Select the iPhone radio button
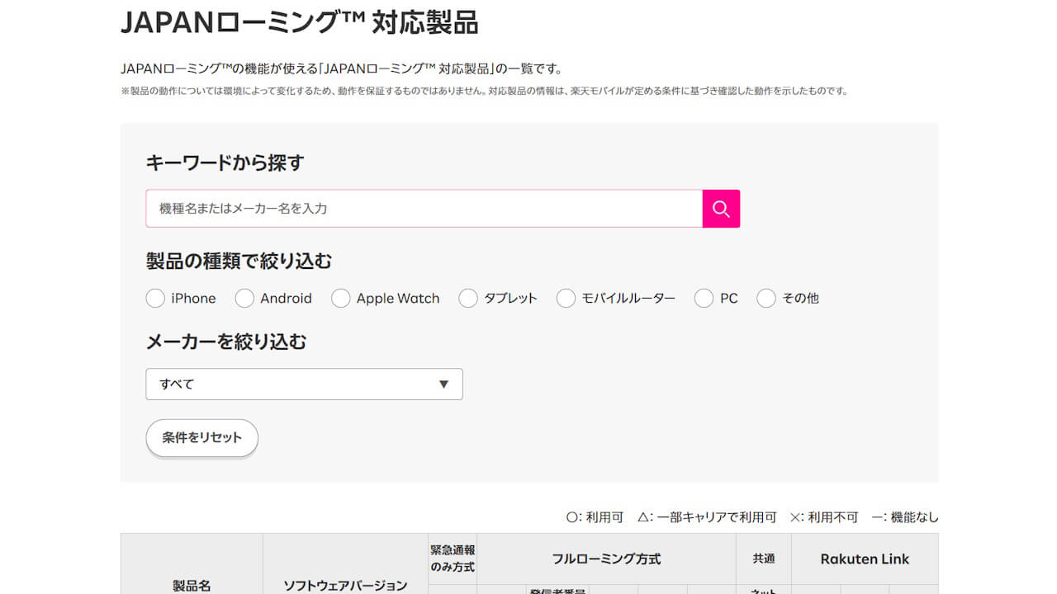 pyautogui.click(x=155, y=298)
